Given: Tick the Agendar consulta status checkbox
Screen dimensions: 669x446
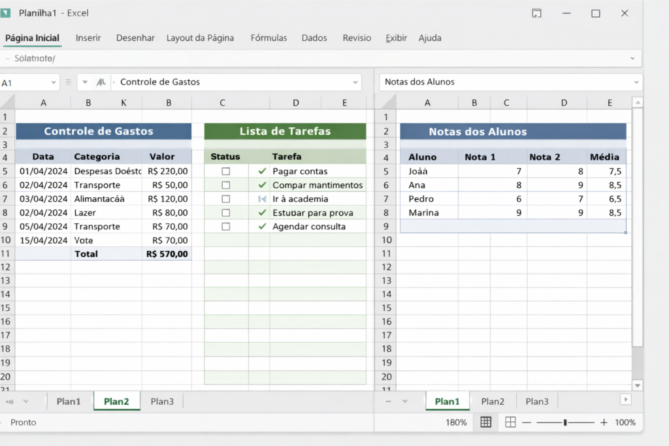Looking at the screenshot, I should [226, 227].
